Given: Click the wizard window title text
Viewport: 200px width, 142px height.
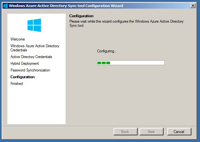Looking at the screenshot, I should click(x=66, y=6).
